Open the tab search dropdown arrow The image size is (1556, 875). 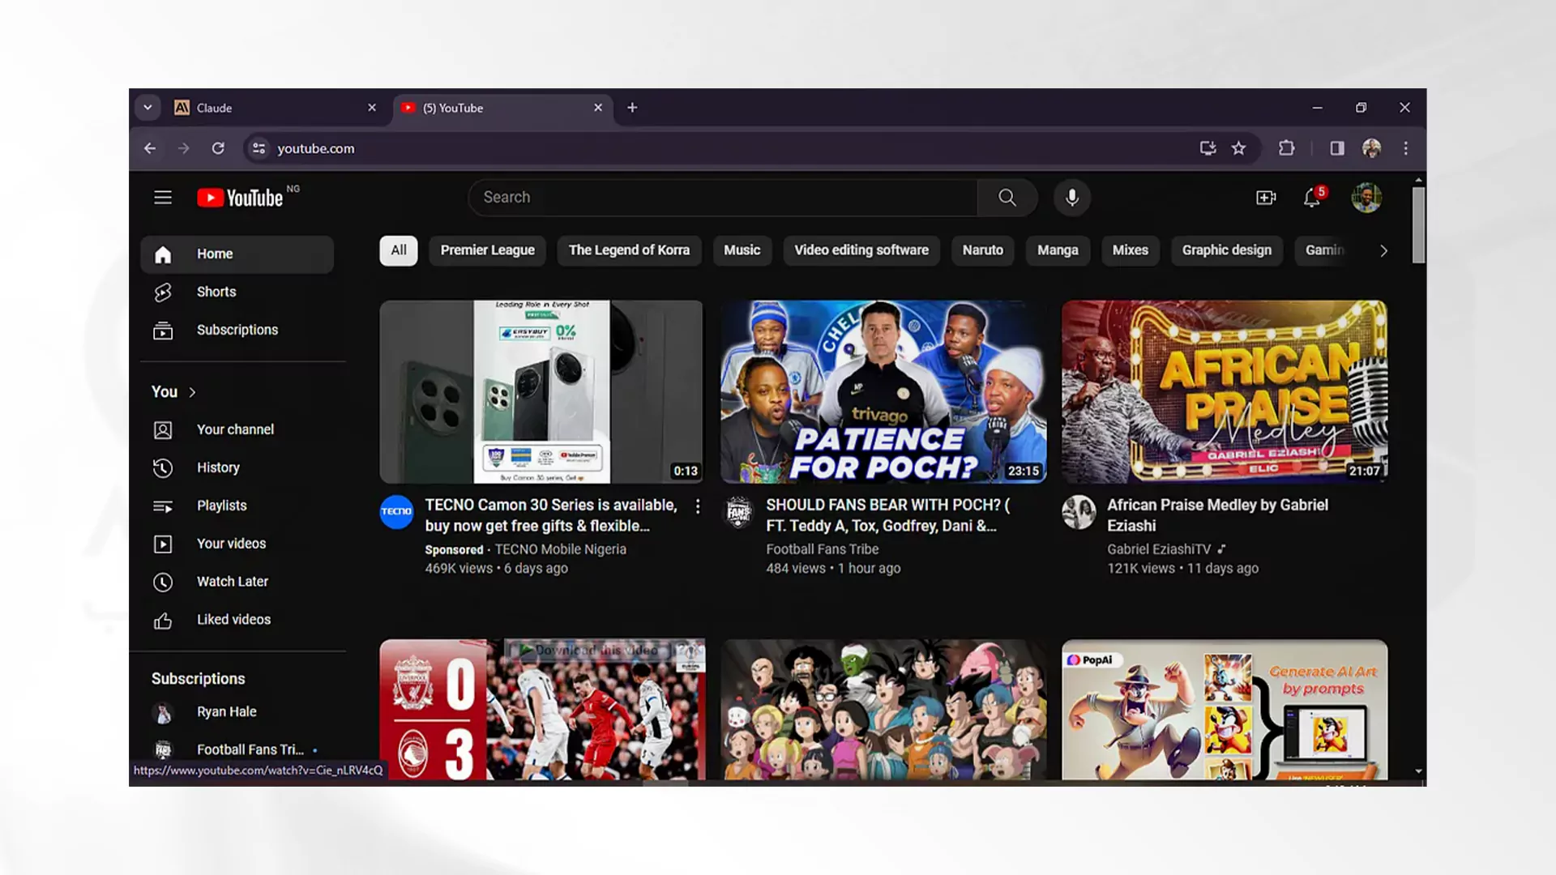pos(147,108)
